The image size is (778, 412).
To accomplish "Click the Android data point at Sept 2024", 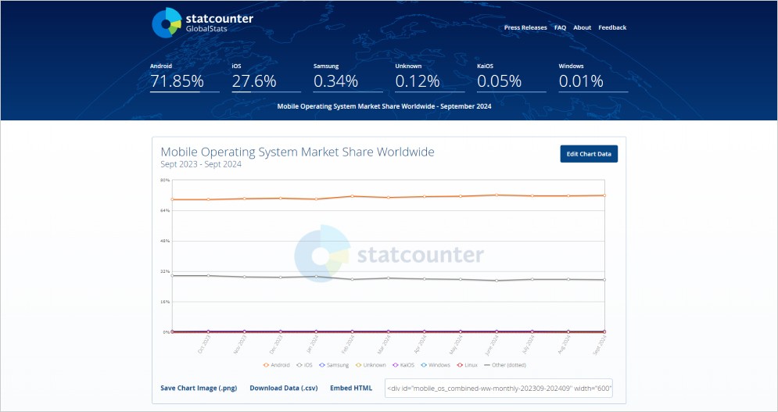I will coord(604,195).
